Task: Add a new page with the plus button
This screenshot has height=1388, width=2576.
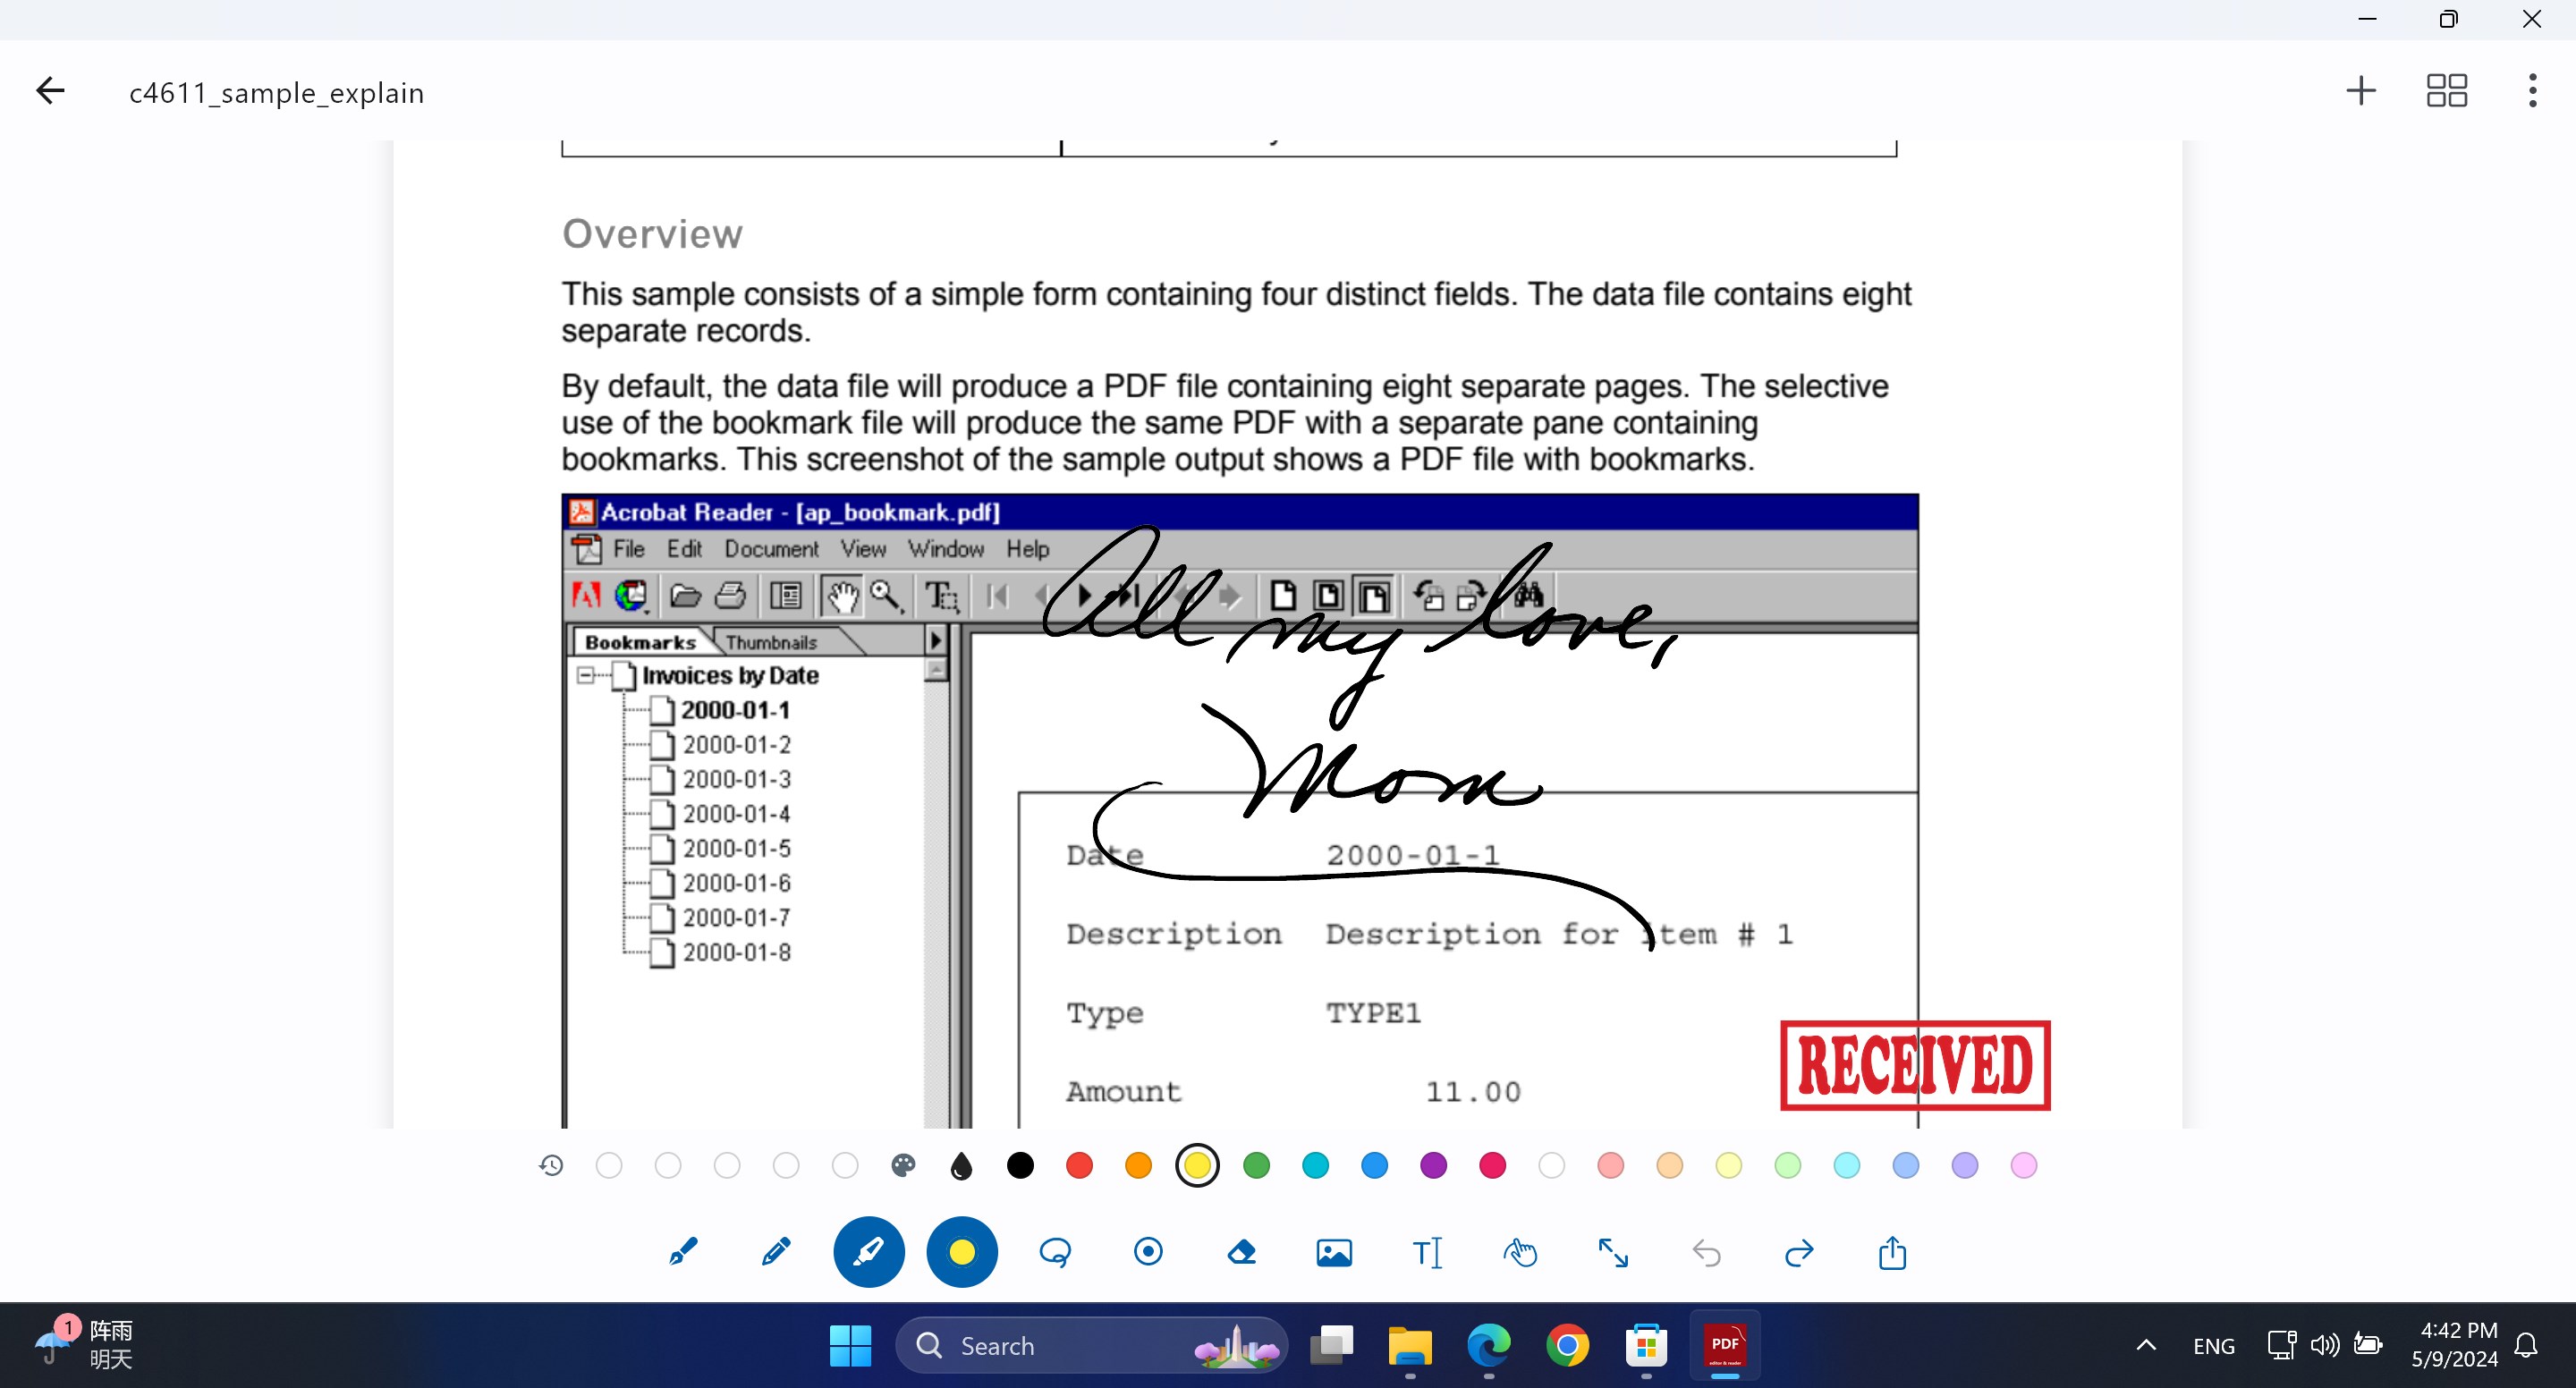Action: pyautogui.click(x=2361, y=91)
